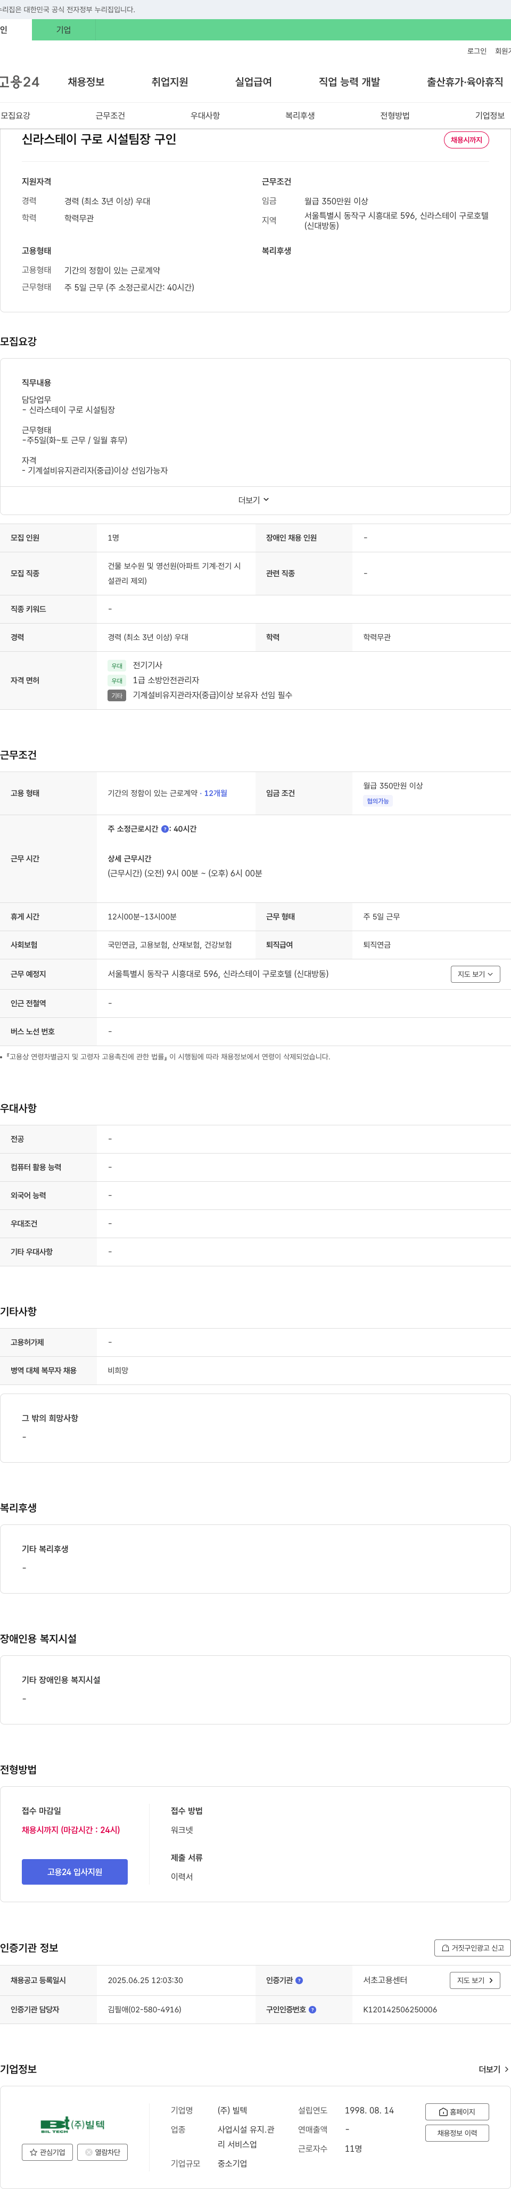Jump to 근무조건 anchor tab
The height and width of the screenshot is (2189, 511).
click(110, 115)
